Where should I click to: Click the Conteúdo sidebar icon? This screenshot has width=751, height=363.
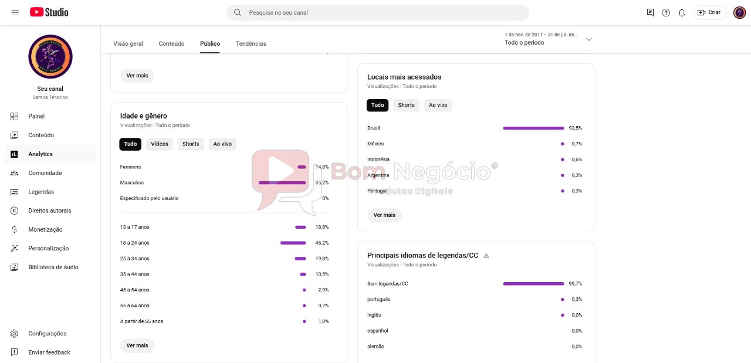click(15, 135)
